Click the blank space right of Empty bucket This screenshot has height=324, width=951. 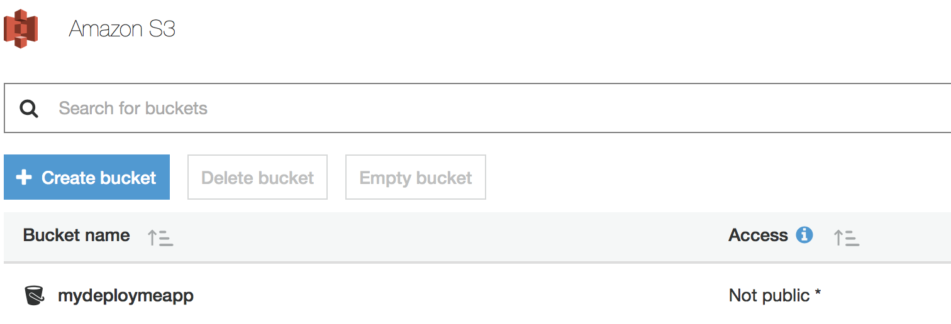pos(717,177)
